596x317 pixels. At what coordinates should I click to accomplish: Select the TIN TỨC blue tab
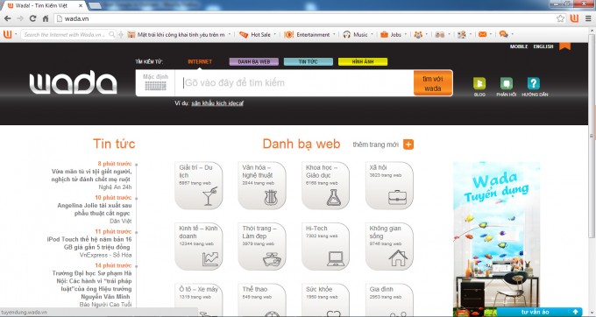[x=309, y=61]
